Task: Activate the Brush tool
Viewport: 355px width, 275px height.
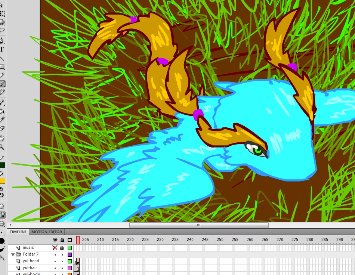Action: [2, 84]
